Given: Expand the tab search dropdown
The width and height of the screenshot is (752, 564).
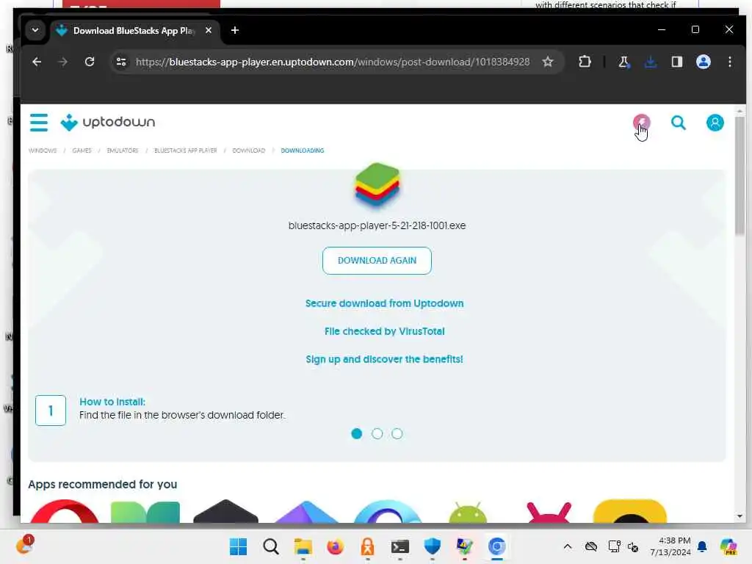Looking at the screenshot, I should click(x=35, y=30).
